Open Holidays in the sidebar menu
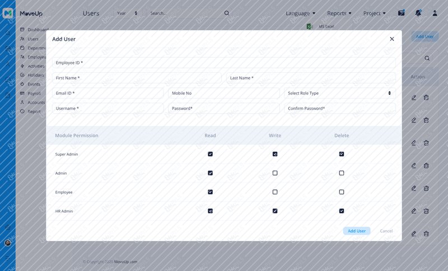Viewport: 448px width, 271px height. pos(32,75)
